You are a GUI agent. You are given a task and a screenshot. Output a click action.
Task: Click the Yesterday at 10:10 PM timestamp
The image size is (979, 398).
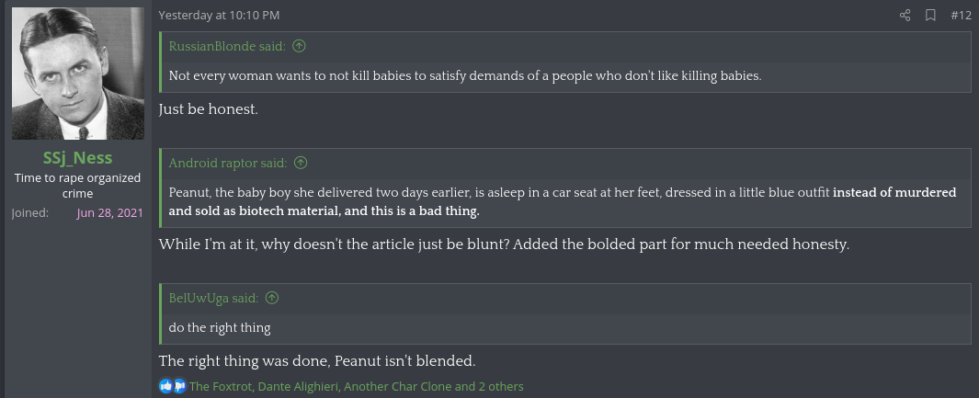[x=219, y=15]
